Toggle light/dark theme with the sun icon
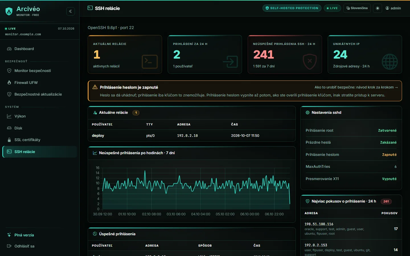410x256 pixels. point(378,8)
